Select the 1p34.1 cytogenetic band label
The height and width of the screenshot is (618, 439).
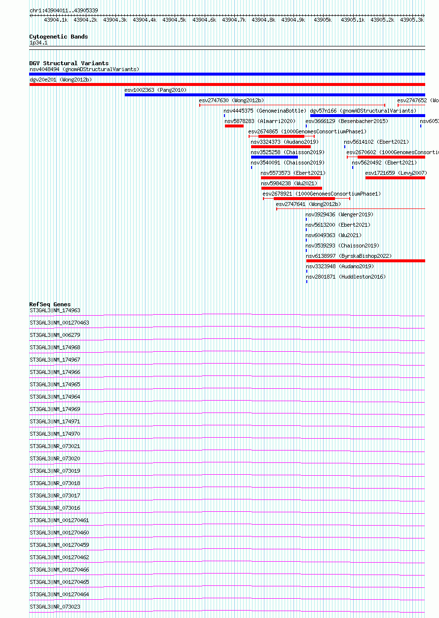pyautogui.click(x=38, y=43)
